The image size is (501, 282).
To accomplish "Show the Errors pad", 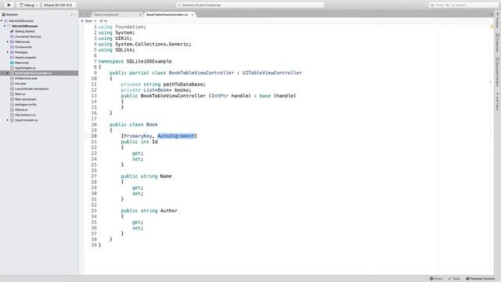I will [436, 279].
